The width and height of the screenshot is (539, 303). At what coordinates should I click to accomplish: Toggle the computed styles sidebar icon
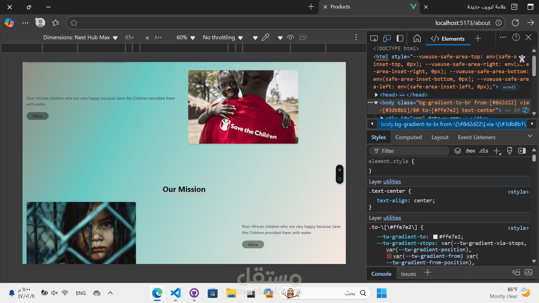pos(522,151)
